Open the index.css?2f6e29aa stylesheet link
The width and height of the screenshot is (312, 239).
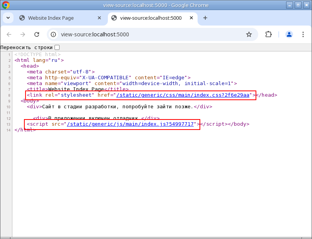pyautogui.click(x=182, y=95)
